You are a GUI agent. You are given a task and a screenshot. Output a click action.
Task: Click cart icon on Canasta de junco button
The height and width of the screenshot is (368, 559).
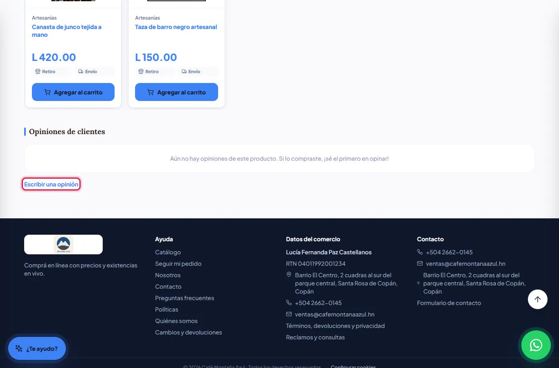(47, 92)
